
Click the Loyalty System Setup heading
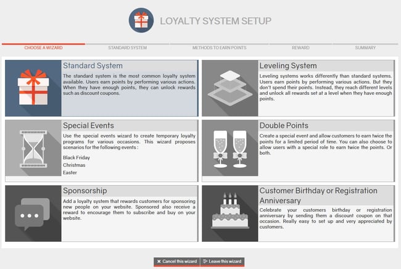pos(215,21)
